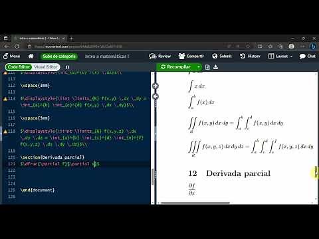Image resolution: width=319 pixels, height=239 pixels.
Task: Place cursor in line 121 \dfrac code
Action: coord(60,164)
